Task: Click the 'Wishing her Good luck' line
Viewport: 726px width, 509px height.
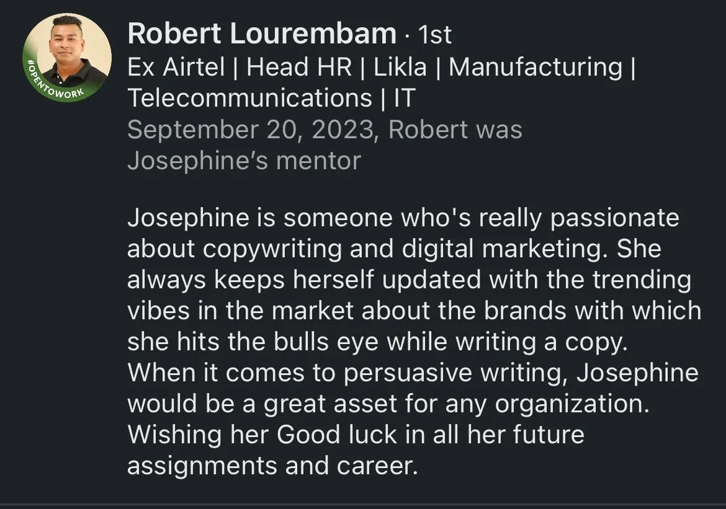Action: point(356,435)
